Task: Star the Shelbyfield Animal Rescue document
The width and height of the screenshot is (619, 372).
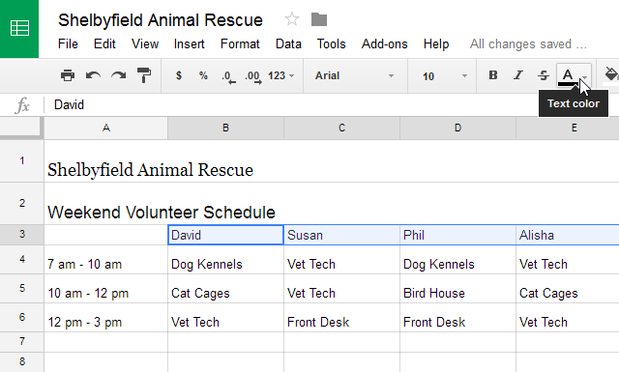Action: 292,19
